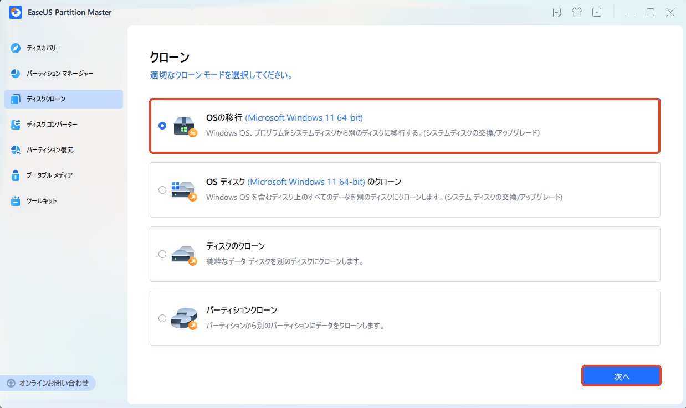Click the Disk Converter icon in sidebar
The height and width of the screenshot is (408, 686).
tap(16, 125)
